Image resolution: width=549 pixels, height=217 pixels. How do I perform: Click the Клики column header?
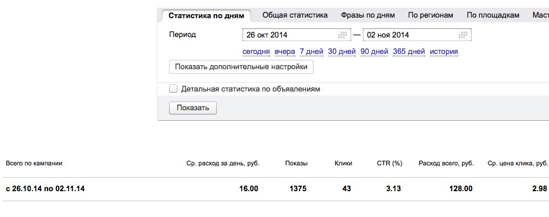point(343,163)
